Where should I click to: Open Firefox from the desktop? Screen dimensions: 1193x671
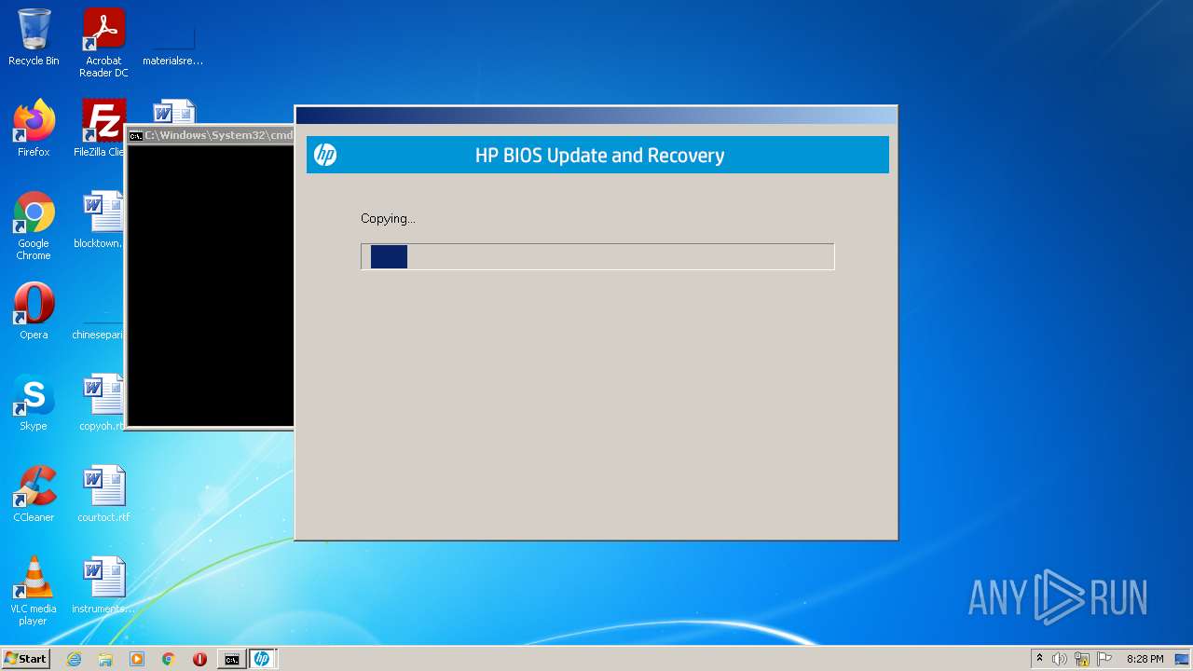[x=34, y=129]
